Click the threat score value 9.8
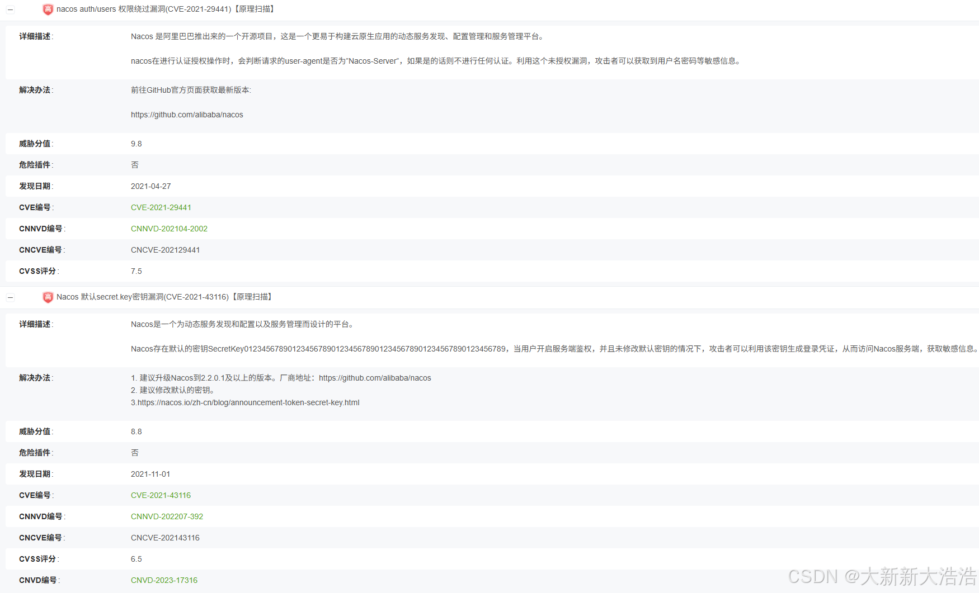This screenshot has width=979, height=593. 137,144
